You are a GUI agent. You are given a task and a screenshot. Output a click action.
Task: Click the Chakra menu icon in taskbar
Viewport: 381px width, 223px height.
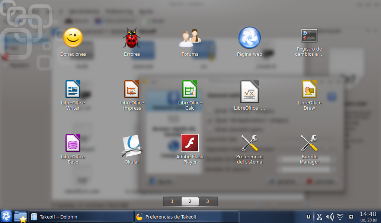[6, 217]
